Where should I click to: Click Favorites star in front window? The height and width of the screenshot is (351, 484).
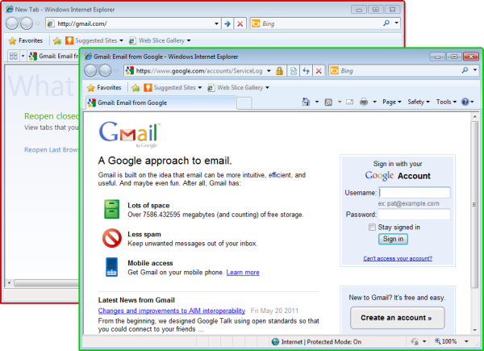pos(90,88)
